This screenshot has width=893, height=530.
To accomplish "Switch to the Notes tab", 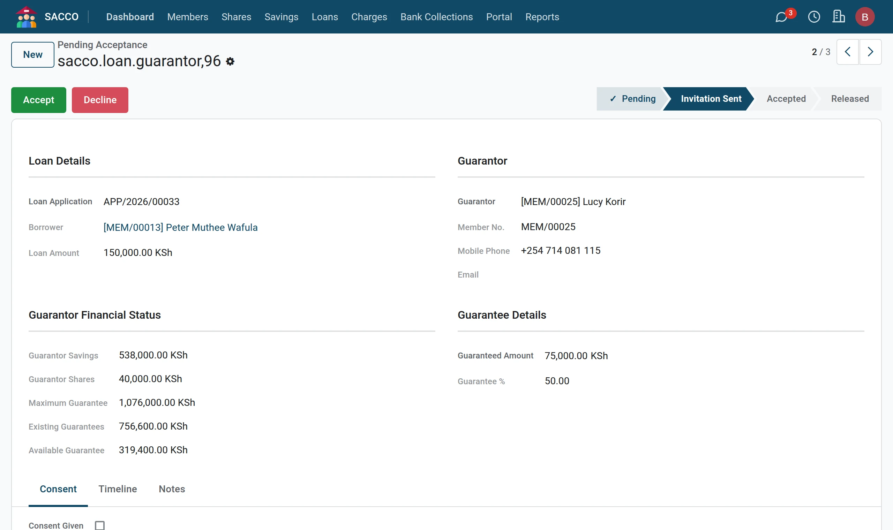I will 172,489.
